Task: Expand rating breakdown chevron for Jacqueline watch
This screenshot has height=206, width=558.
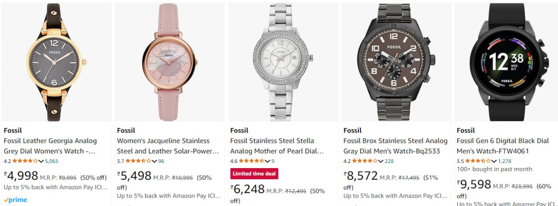Action: click(x=154, y=161)
